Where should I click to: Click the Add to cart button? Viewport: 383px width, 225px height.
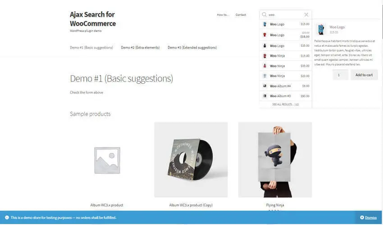[364, 75]
